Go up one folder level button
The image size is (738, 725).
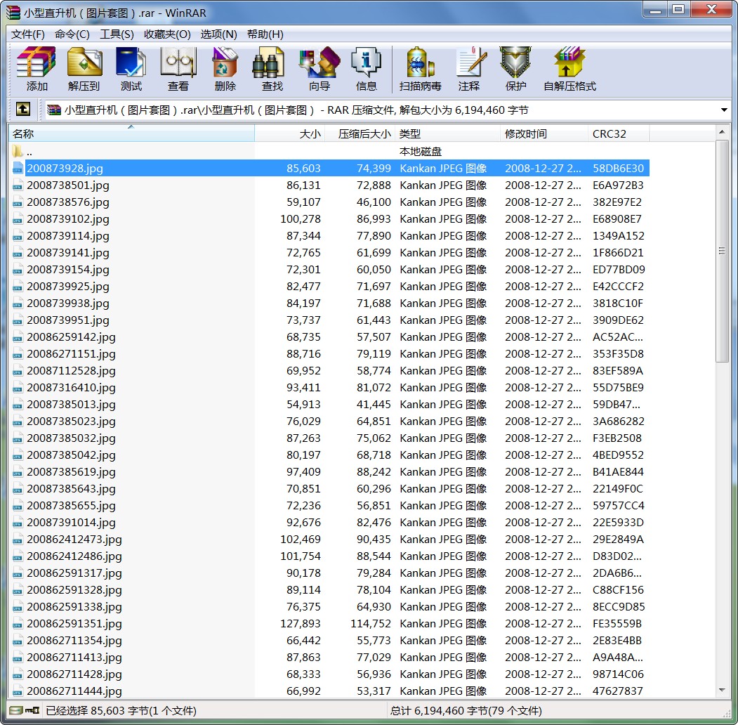(23, 110)
